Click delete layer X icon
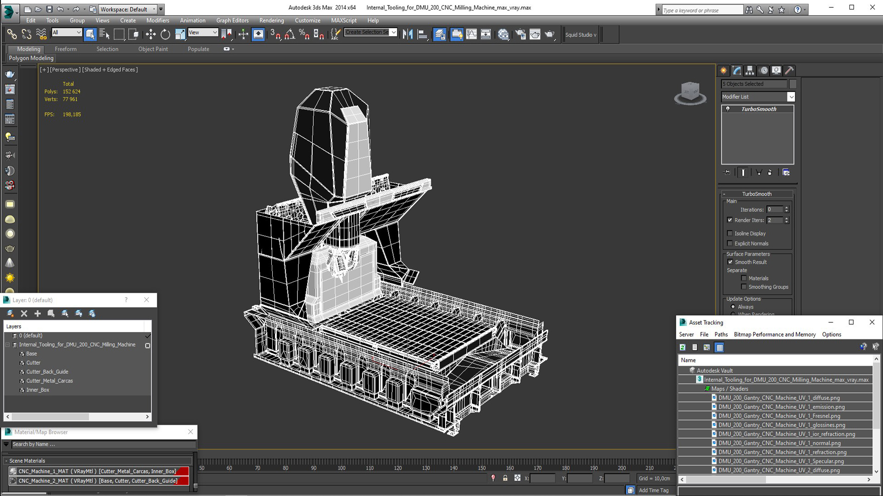 tap(24, 313)
